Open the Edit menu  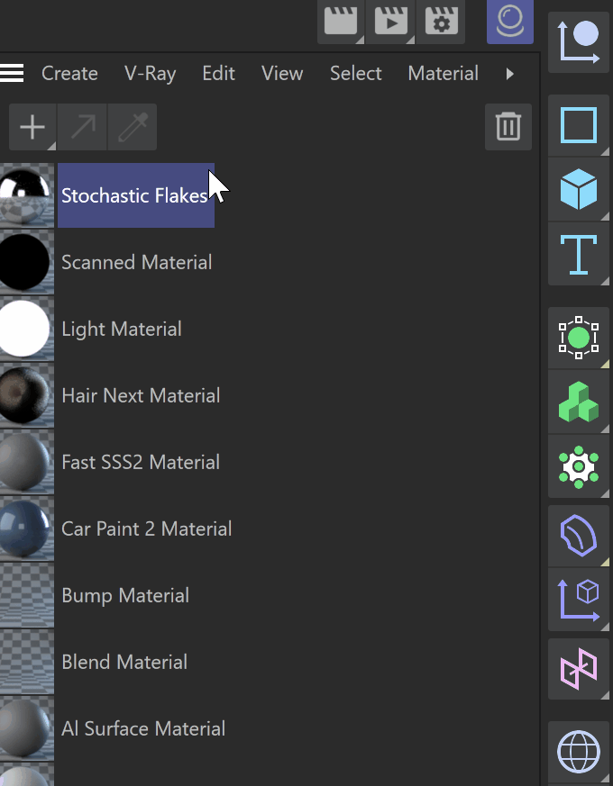click(218, 73)
